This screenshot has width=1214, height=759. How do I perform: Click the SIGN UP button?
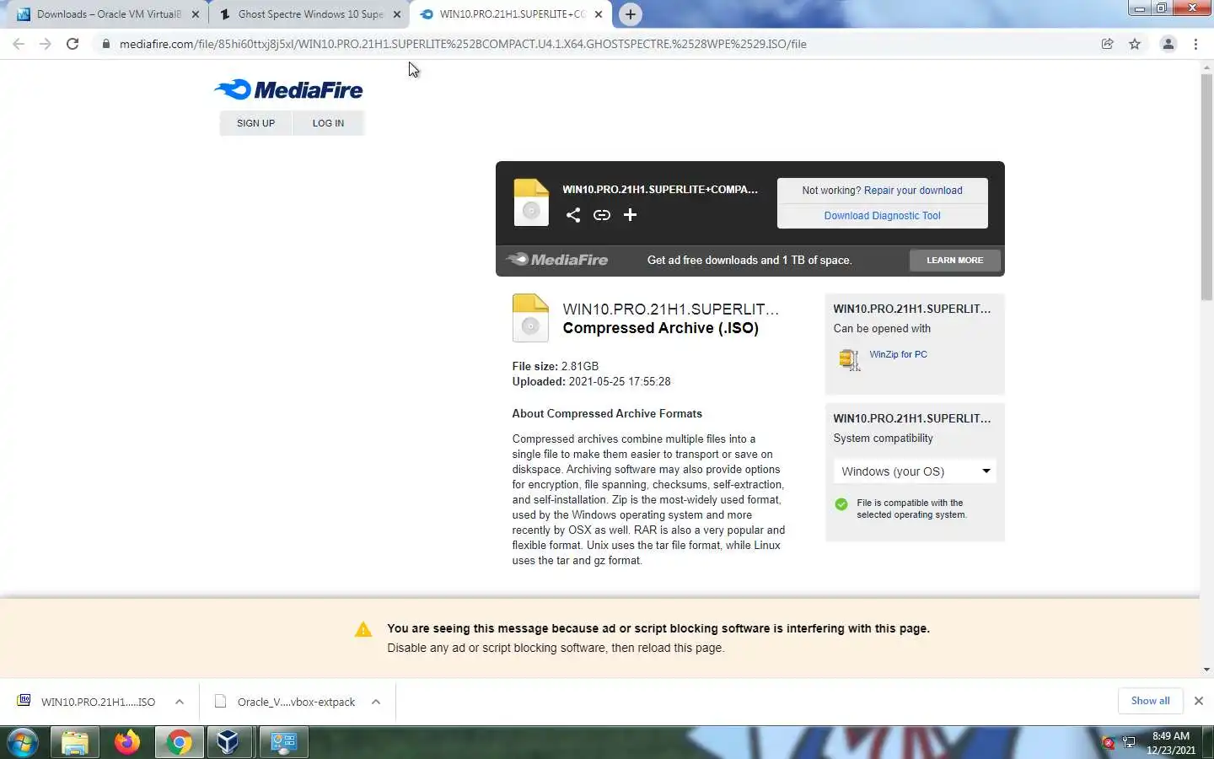coord(255,123)
